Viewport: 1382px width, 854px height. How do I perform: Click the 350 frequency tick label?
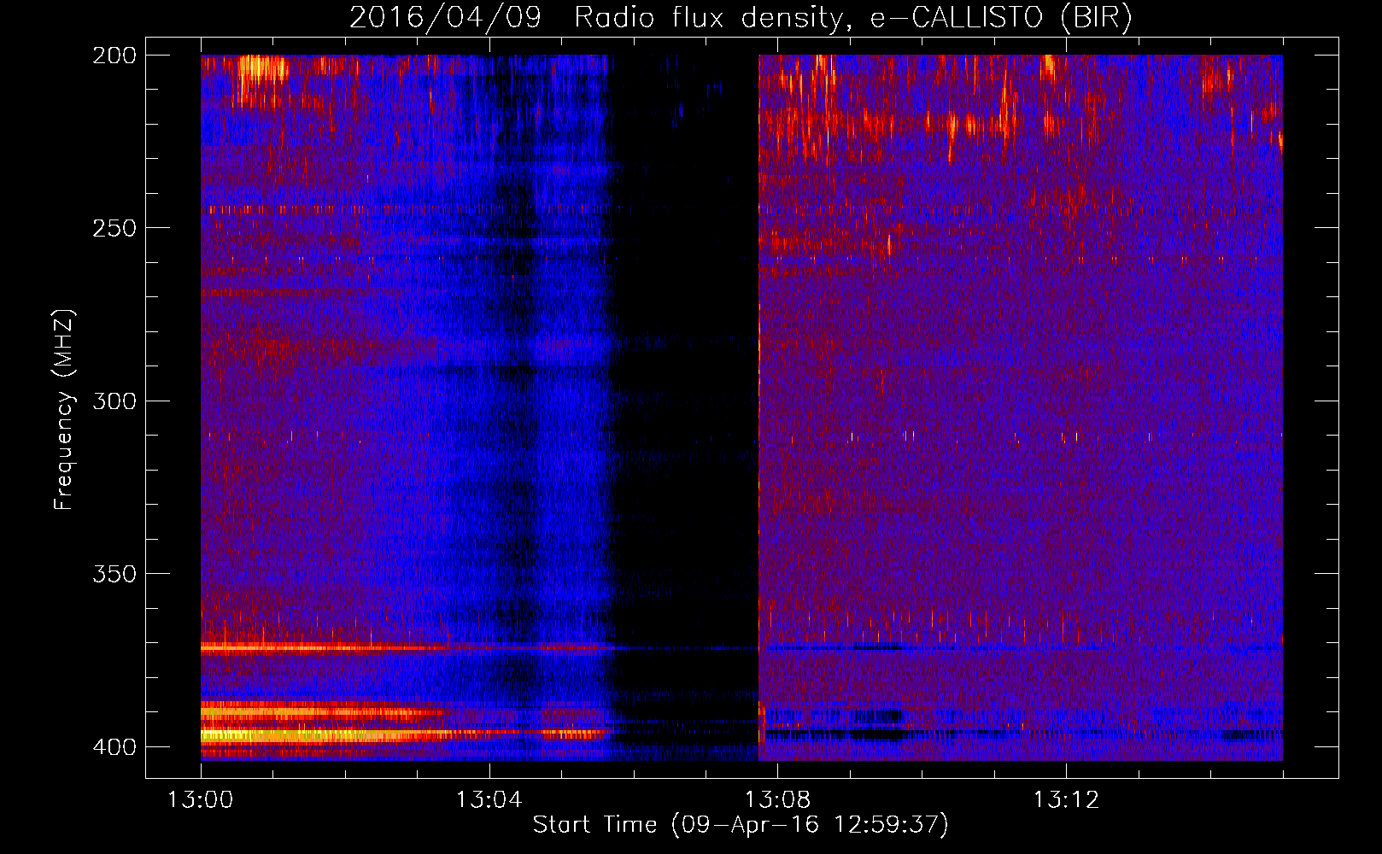point(114,573)
